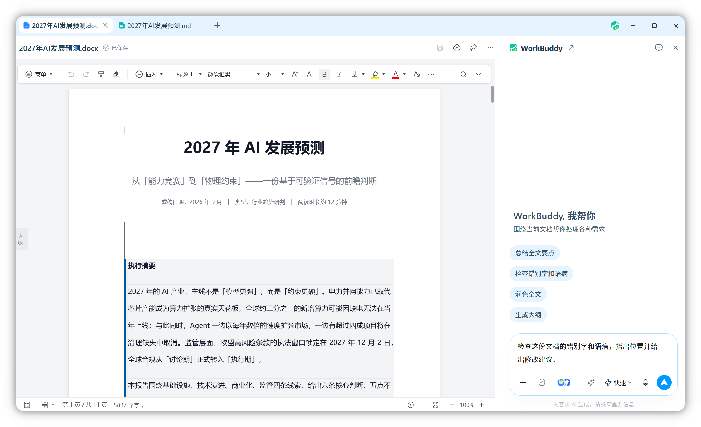Click the redo arrow icon
701x427 pixels.
[86, 74]
